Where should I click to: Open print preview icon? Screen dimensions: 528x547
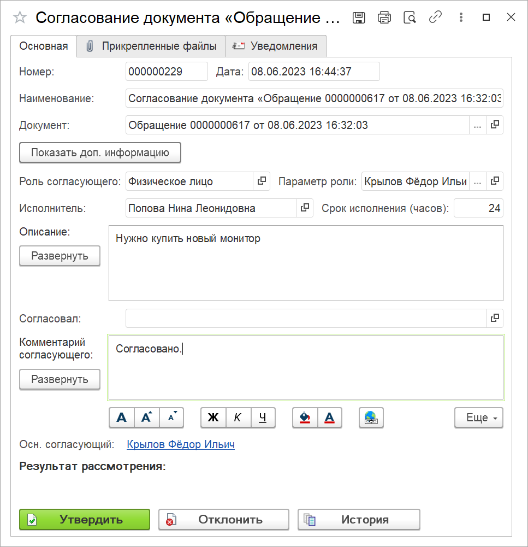(410, 17)
